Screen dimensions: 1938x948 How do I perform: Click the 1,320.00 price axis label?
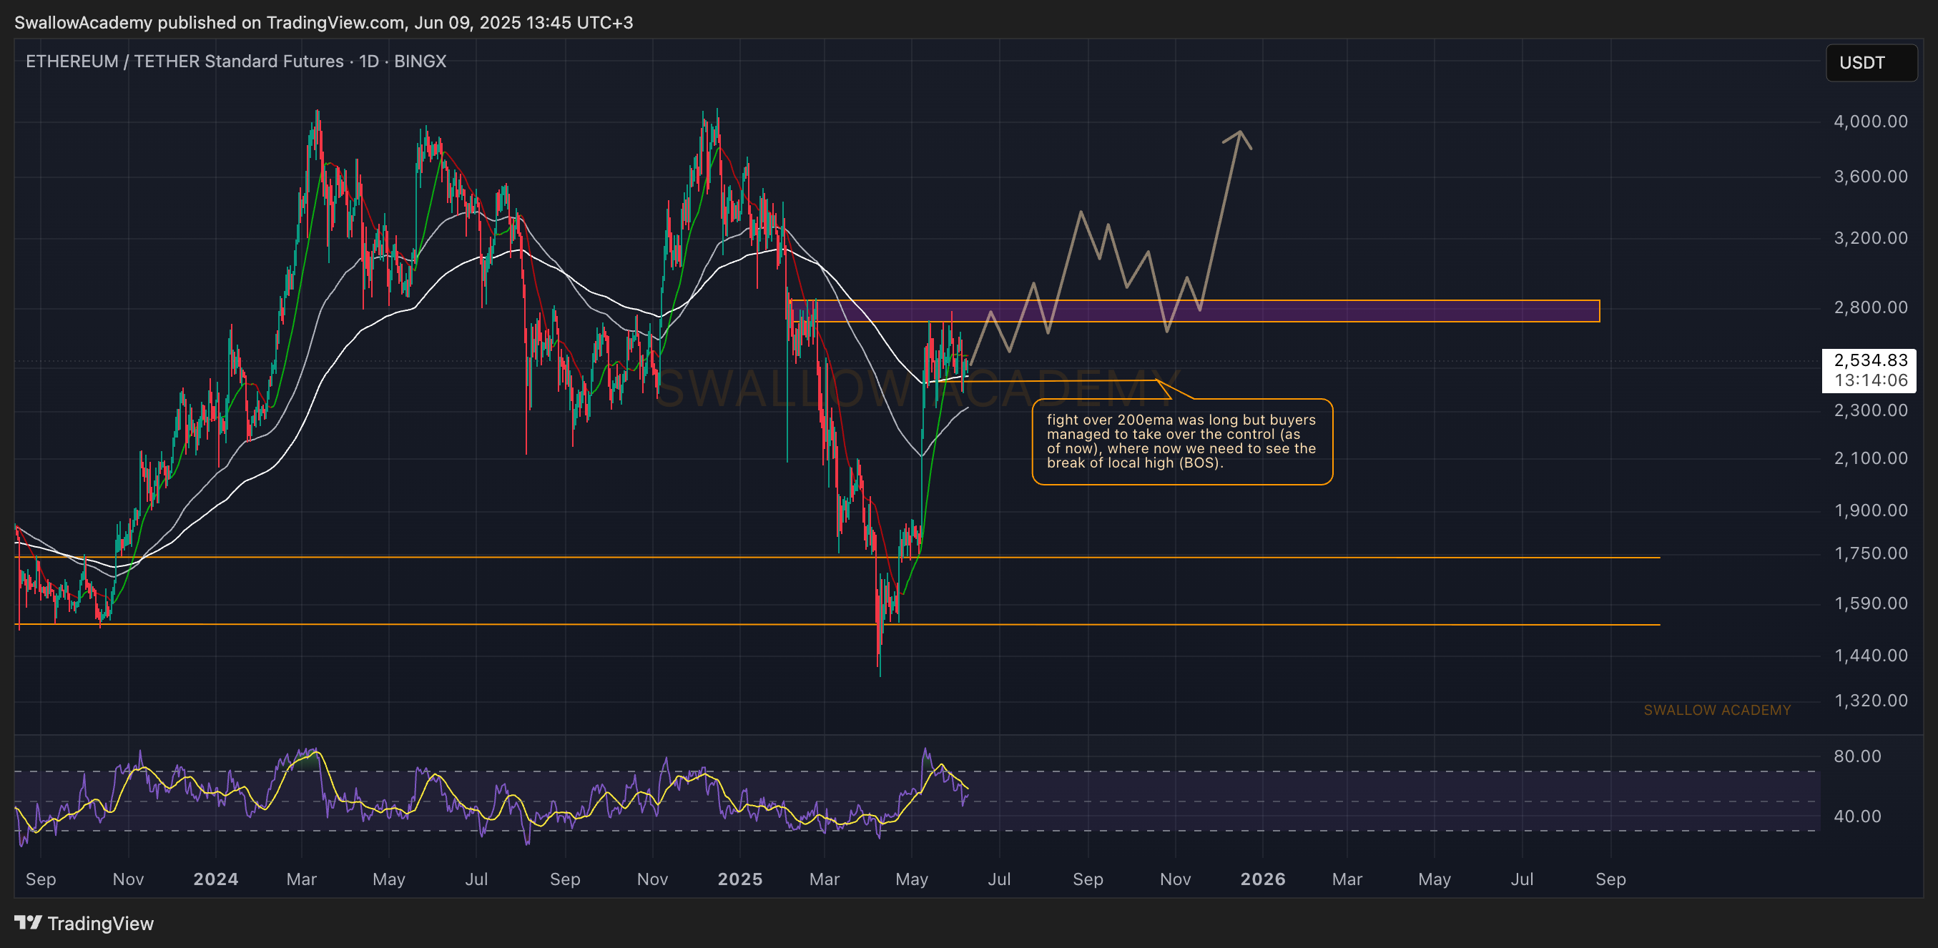[1870, 701]
